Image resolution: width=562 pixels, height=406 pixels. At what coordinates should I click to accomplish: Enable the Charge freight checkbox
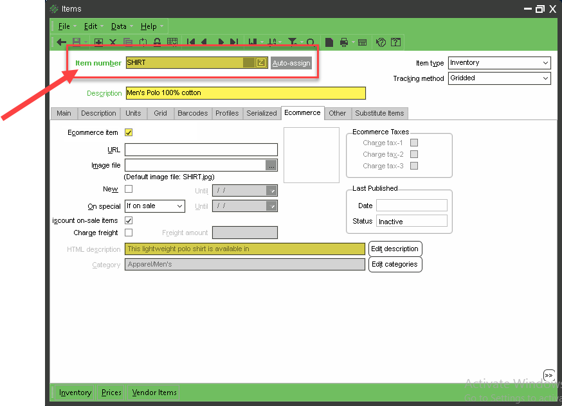pyautogui.click(x=129, y=233)
